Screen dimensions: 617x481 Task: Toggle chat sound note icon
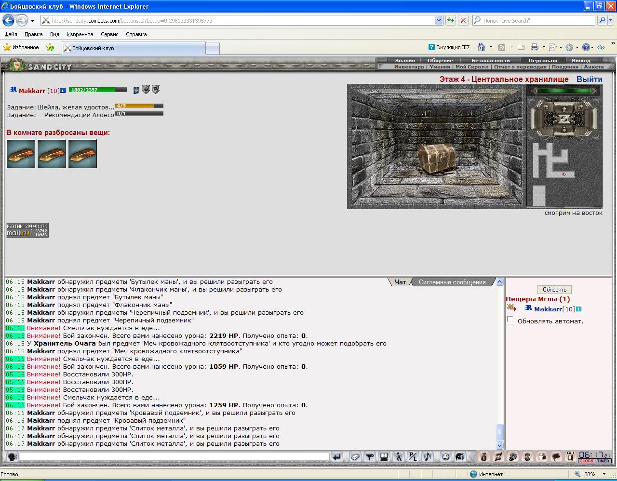428,456
